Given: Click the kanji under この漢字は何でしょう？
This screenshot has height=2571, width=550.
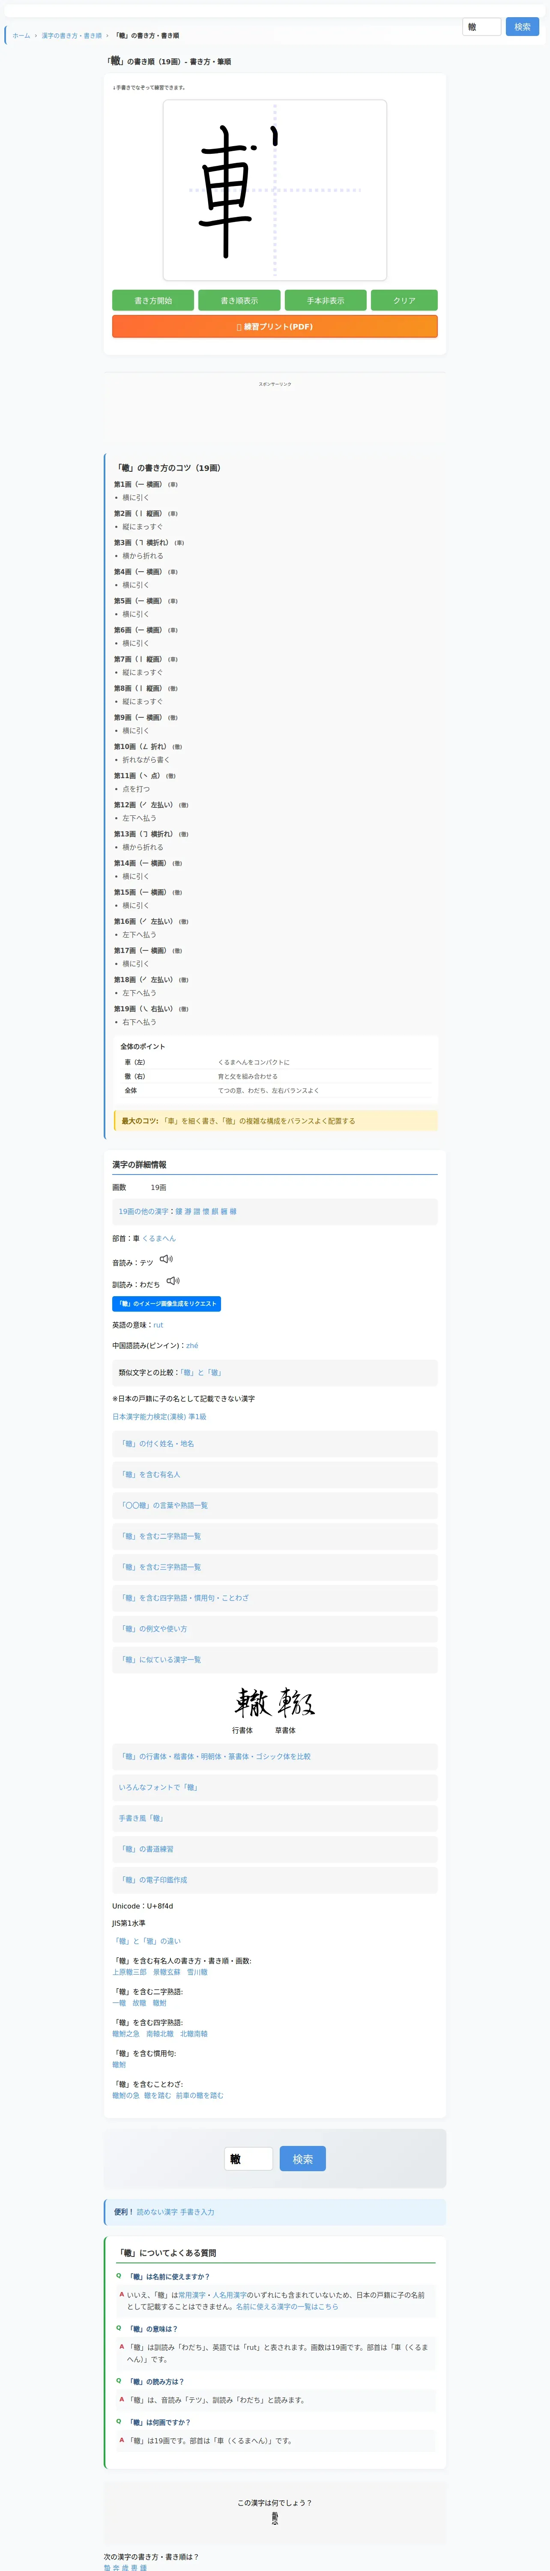Looking at the screenshot, I should pos(275,2518).
